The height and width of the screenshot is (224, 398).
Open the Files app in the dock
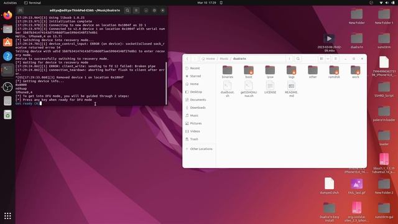7,29
